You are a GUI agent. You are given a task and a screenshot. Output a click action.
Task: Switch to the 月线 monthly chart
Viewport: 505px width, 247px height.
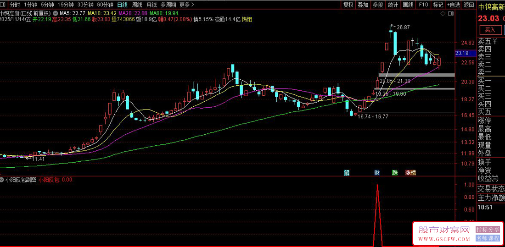coord(151,5)
